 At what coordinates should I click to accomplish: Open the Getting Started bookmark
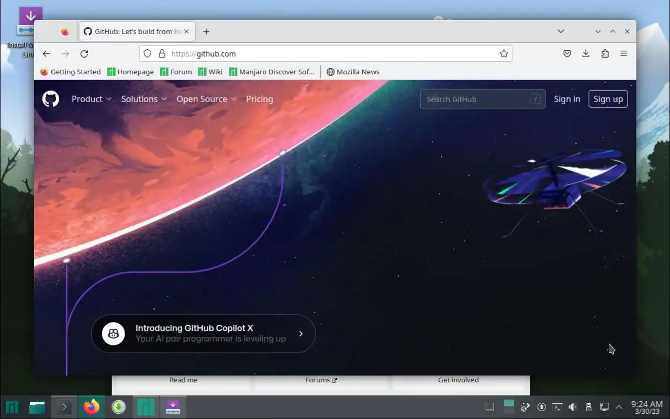click(70, 72)
